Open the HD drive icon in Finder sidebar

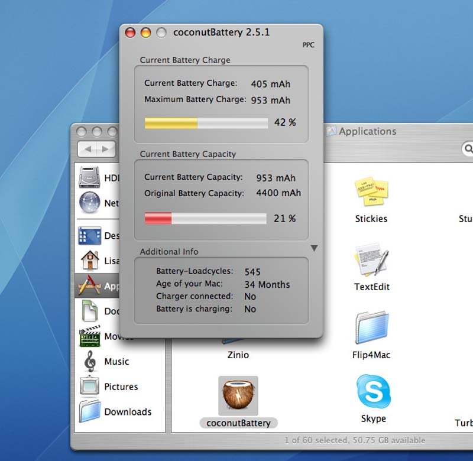click(89, 177)
